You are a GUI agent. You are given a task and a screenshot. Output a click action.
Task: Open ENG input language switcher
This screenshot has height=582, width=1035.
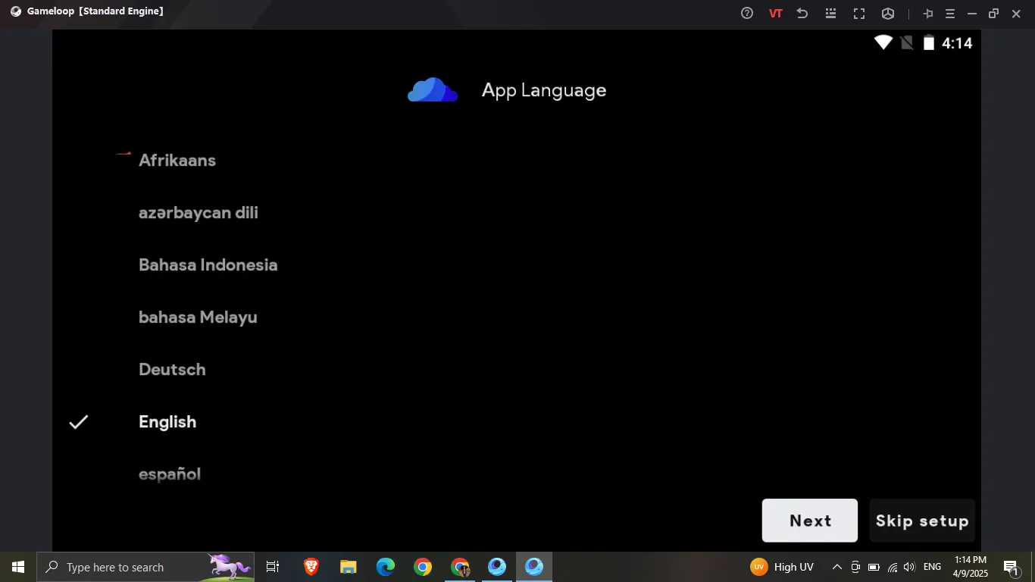point(932,567)
